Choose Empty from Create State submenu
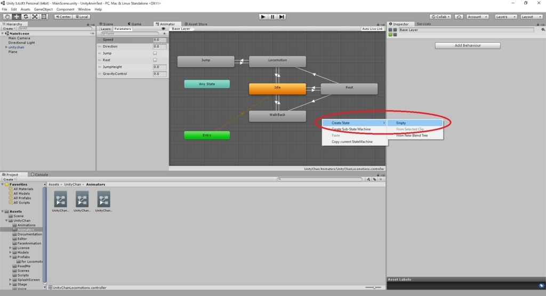 coord(415,123)
